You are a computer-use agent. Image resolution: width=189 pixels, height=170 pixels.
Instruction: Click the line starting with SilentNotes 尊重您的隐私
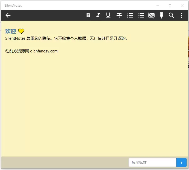[67, 38]
